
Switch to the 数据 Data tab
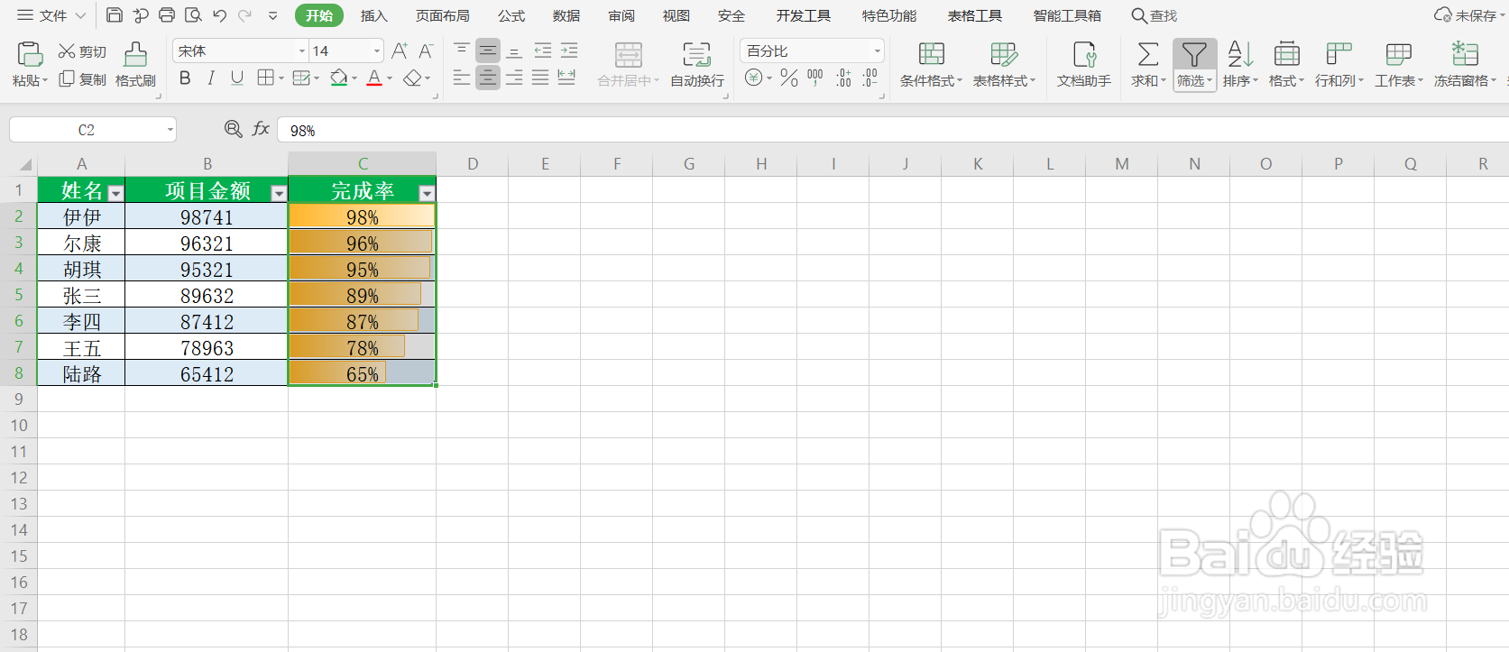point(566,15)
